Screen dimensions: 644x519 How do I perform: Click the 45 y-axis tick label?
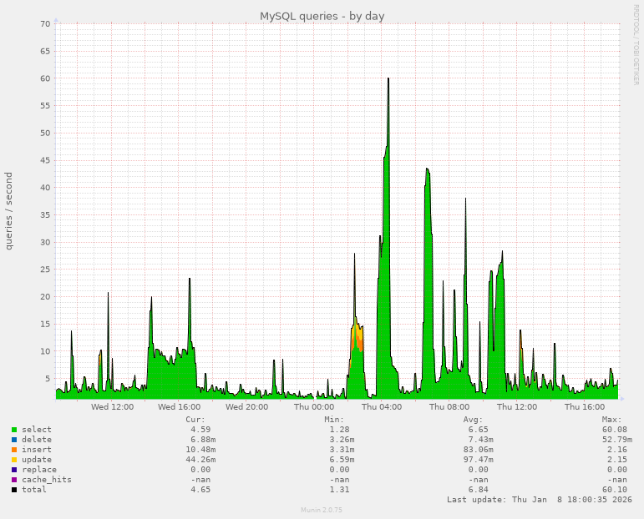(x=45, y=160)
